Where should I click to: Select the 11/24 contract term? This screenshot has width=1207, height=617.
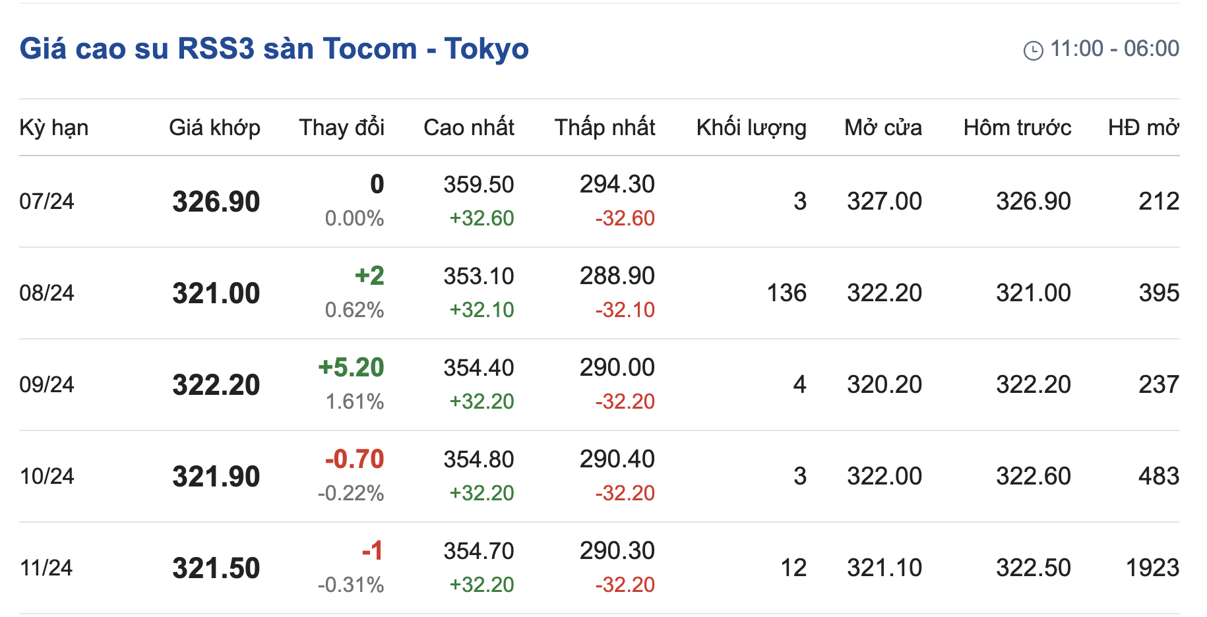click(x=46, y=568)
